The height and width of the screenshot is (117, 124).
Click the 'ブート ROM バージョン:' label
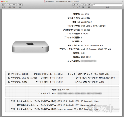coord(87,78)
